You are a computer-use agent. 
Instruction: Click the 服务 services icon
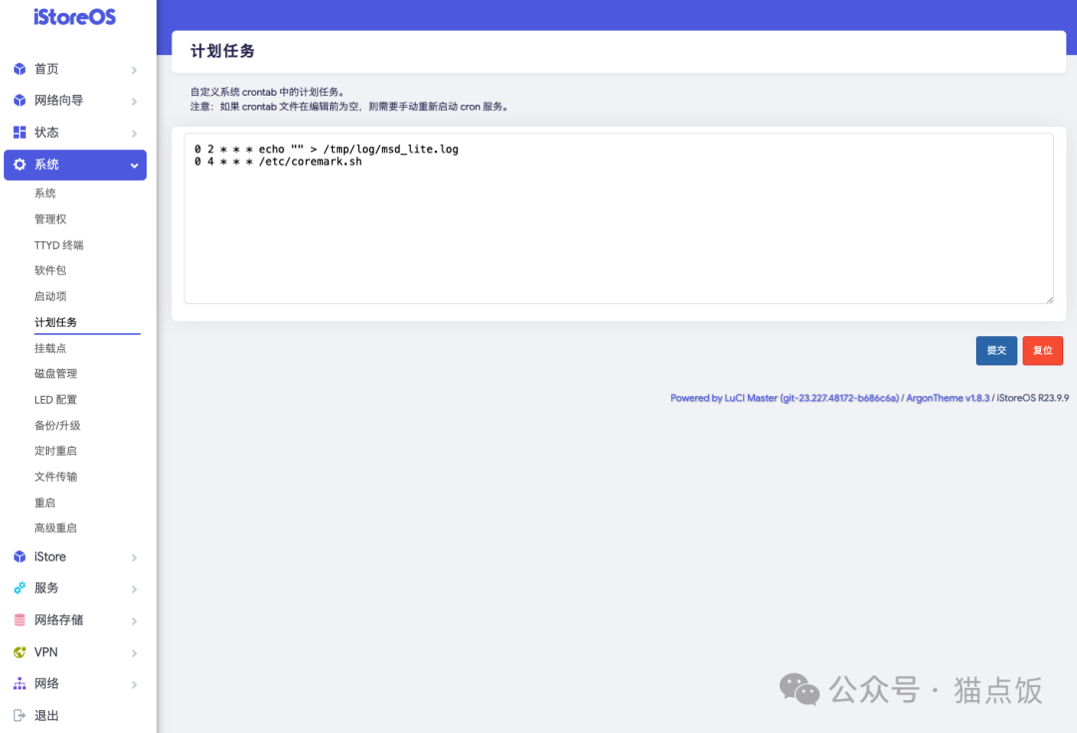coord(18,588)
